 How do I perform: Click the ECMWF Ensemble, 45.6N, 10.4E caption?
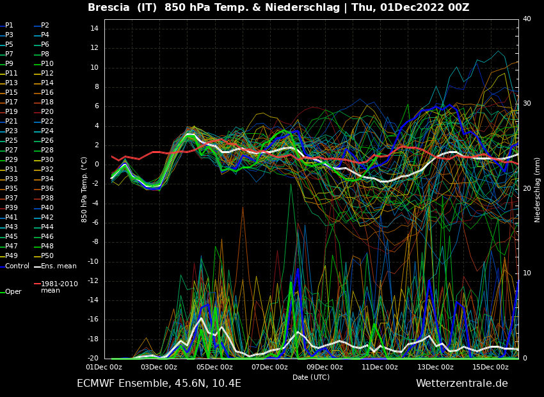(x=159, y=384)
